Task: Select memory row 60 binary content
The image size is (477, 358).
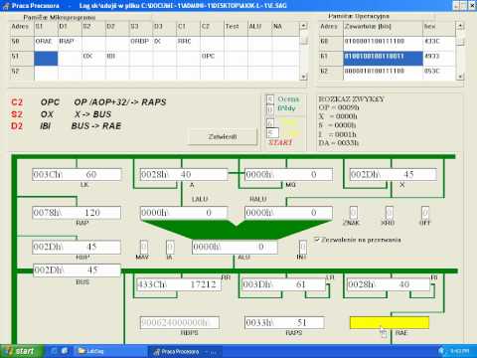Action: (x=383, y=43)
